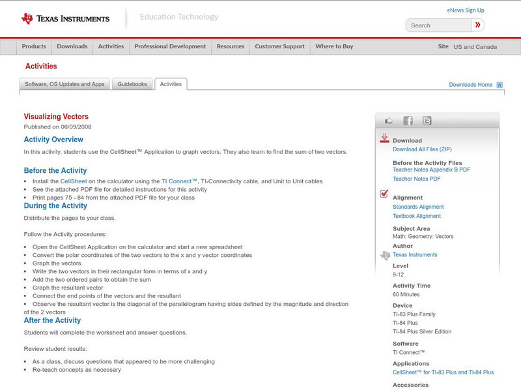Open the Professional Development menu

(170, 46)
